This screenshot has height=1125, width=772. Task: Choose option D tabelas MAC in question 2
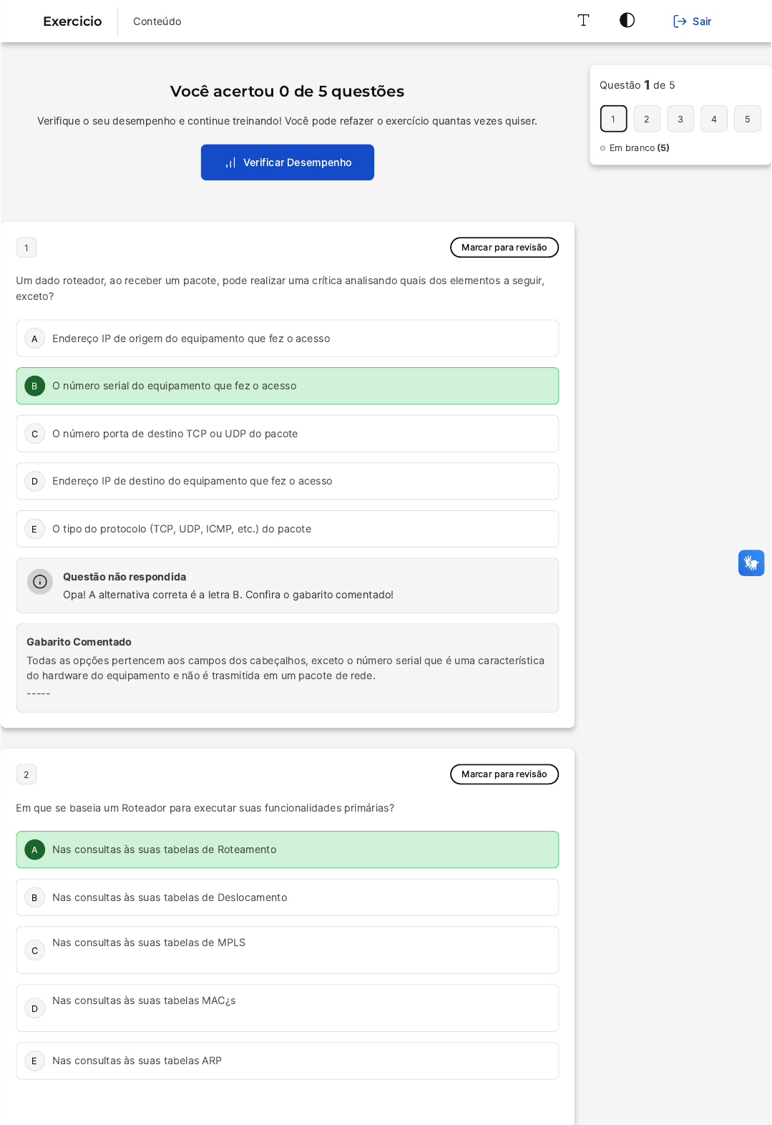tap(288, 1008)
